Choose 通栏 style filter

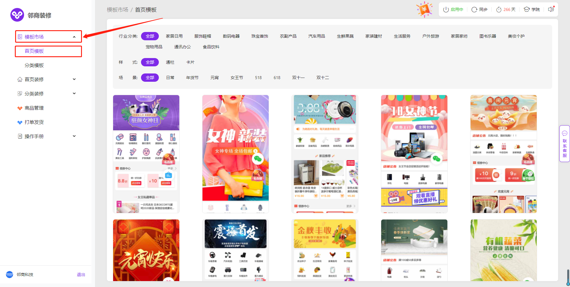coord(170,62)
